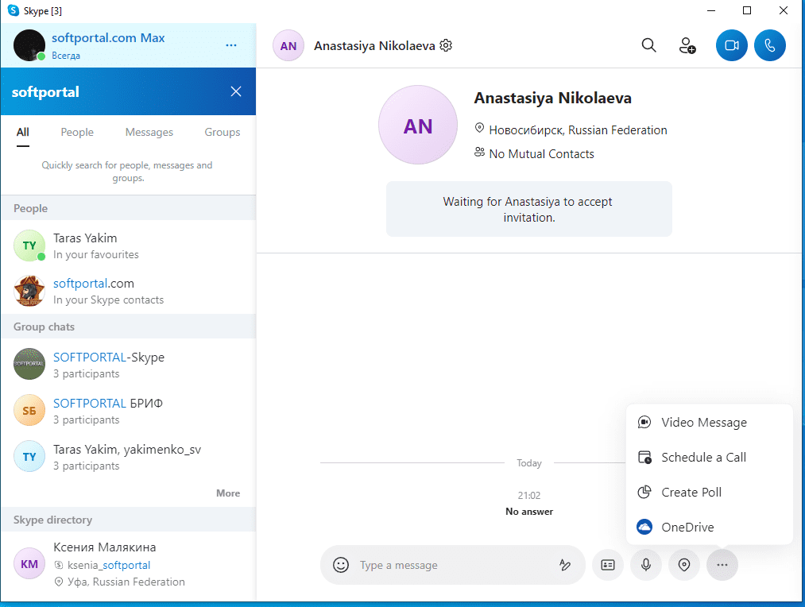Image resolution: width=805 pixels, height=607 pixels.
Task: Click the SБ avatar of SOFTPORTAL БРИФ
Action: tap(29, 411)
